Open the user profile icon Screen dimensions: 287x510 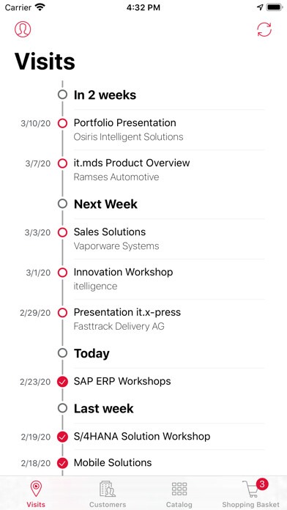tap(23, 29)
